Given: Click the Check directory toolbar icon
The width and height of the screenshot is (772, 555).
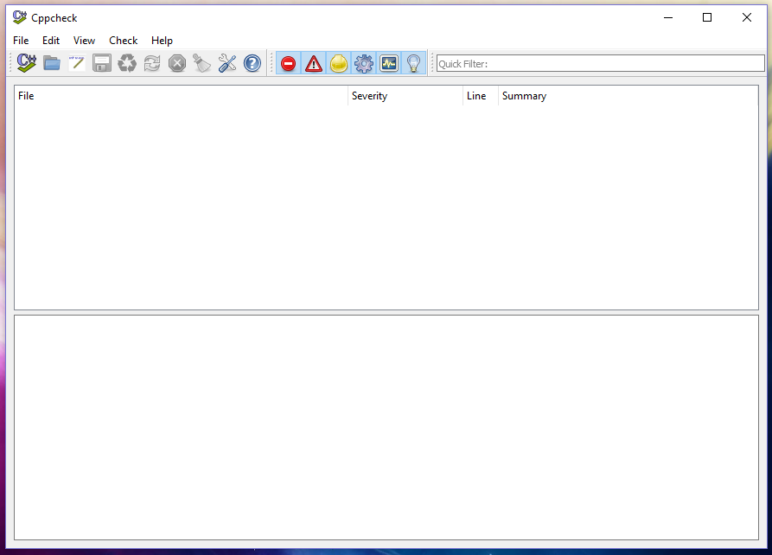Looking at the screenshot, I should (x=27, y=63).
